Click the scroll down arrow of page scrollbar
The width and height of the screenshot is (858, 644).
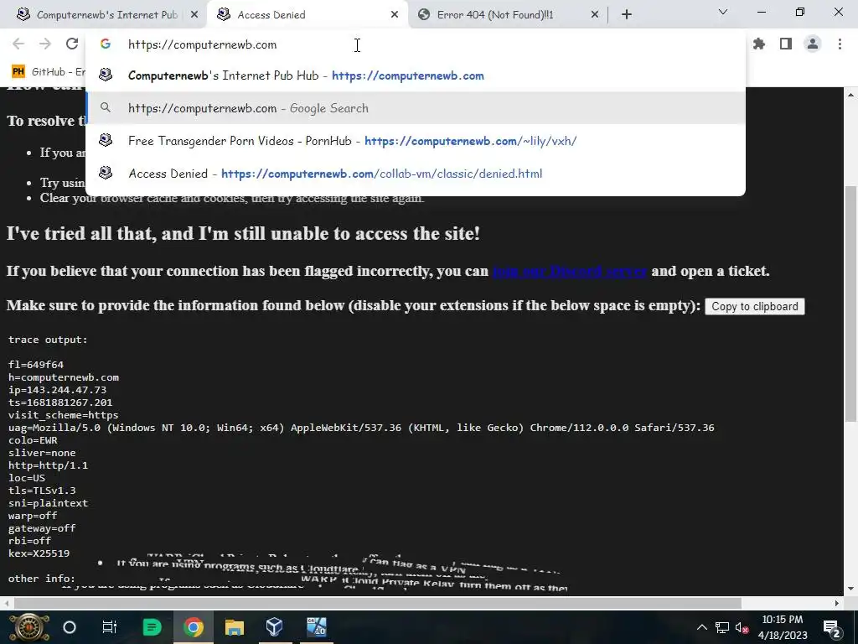tap(851, 589)
